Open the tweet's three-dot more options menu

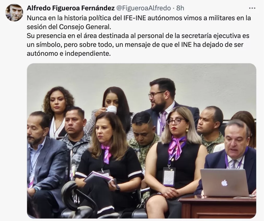(252, 8)
